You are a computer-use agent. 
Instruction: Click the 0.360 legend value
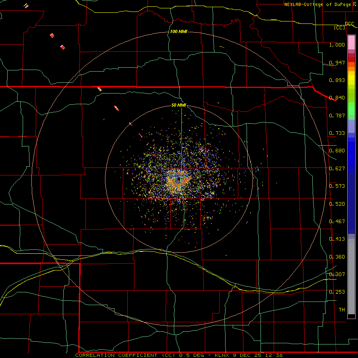tap(337, 257)
